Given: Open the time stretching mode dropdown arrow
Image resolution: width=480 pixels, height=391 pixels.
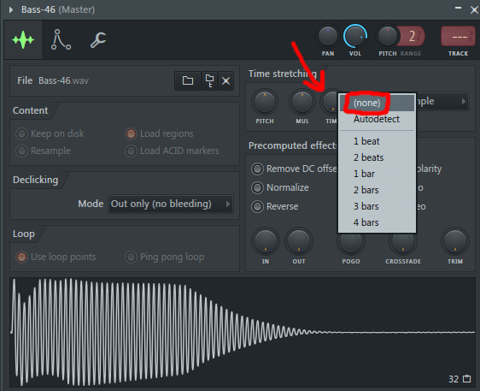Looking at the screenshot, I should point(464,101).
